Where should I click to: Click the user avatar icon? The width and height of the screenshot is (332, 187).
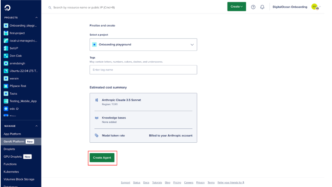tap(315, 7)
